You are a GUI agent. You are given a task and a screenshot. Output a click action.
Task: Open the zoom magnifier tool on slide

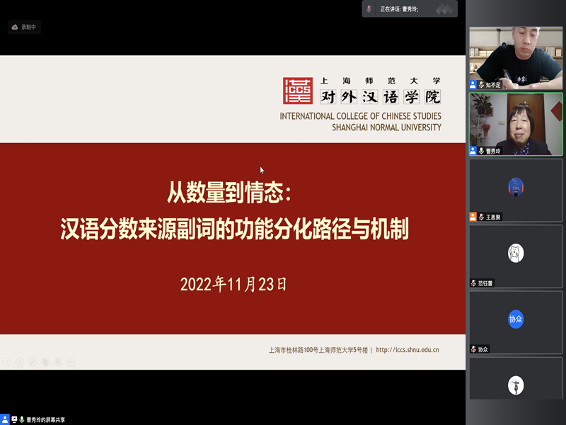[x=58, y=362]
